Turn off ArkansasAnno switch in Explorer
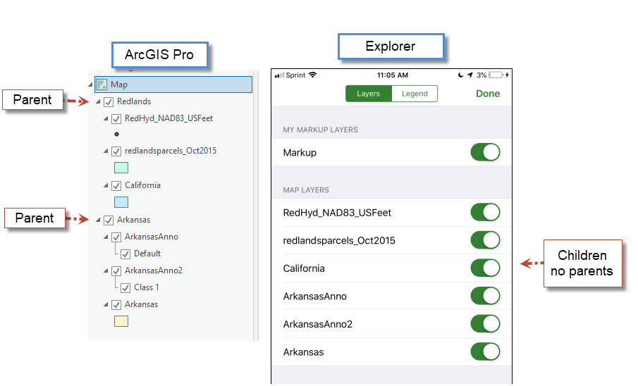Viewport: 638px width, 386px height. click(485, 296)
